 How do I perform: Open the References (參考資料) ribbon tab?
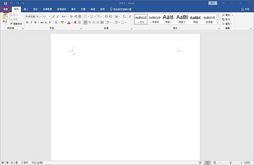tap(62, 9)
